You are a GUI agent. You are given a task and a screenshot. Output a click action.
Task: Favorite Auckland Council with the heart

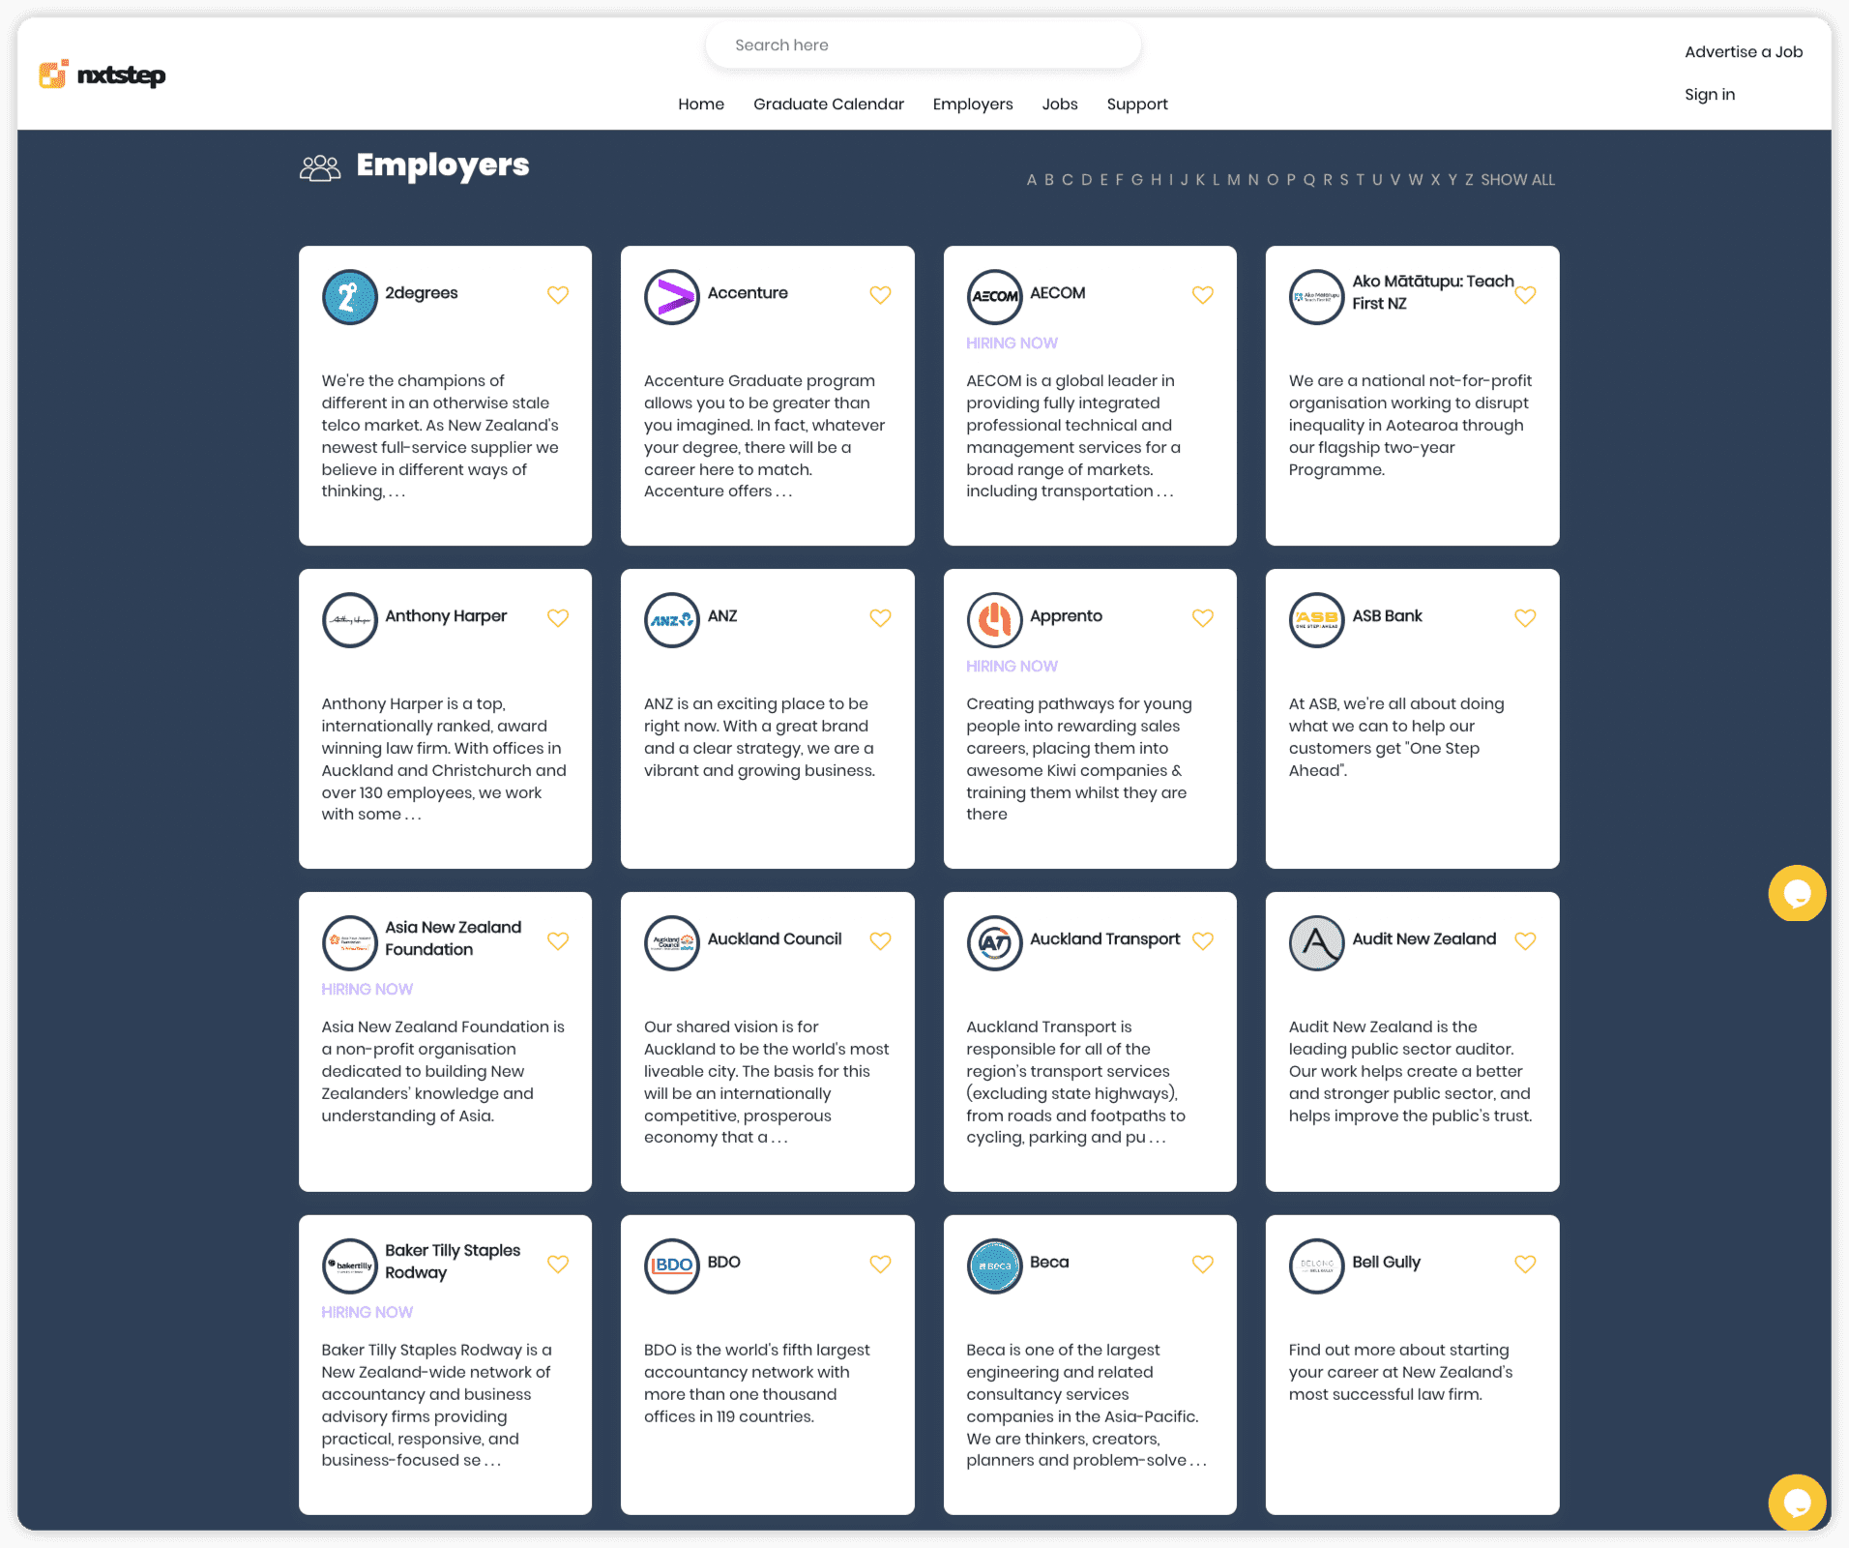[x=880, y=941]
